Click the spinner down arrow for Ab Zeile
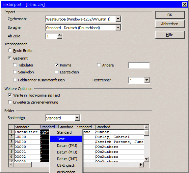Viewport: 189px width, 173px height. 60,37
